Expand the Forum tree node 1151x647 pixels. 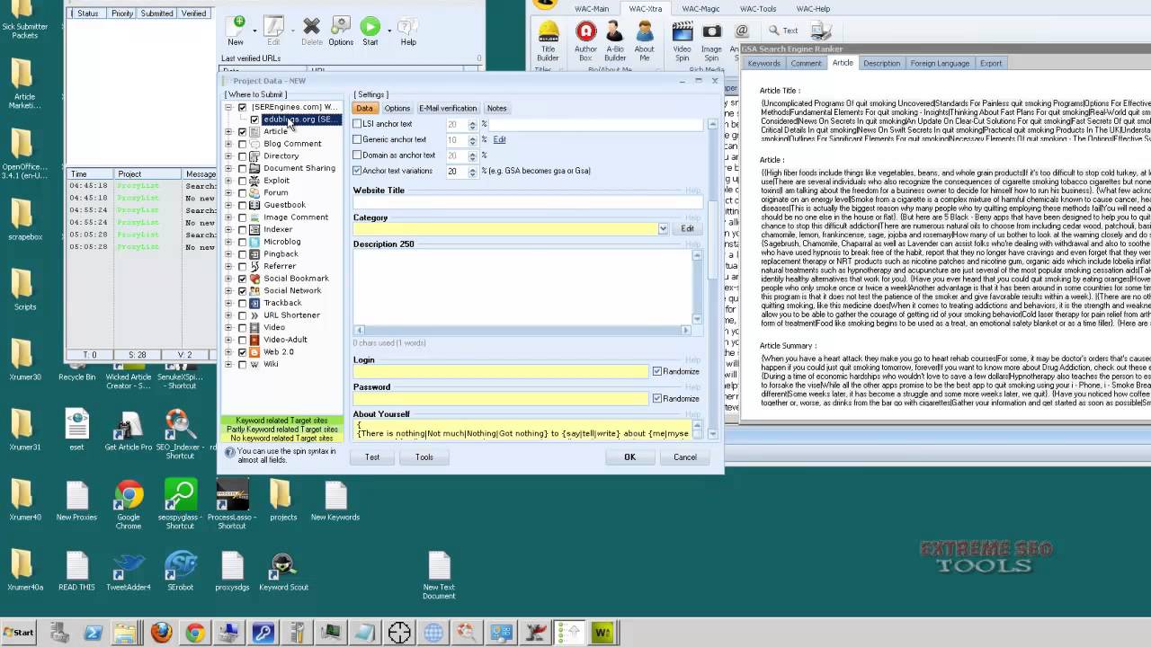(x=228, y=193)
